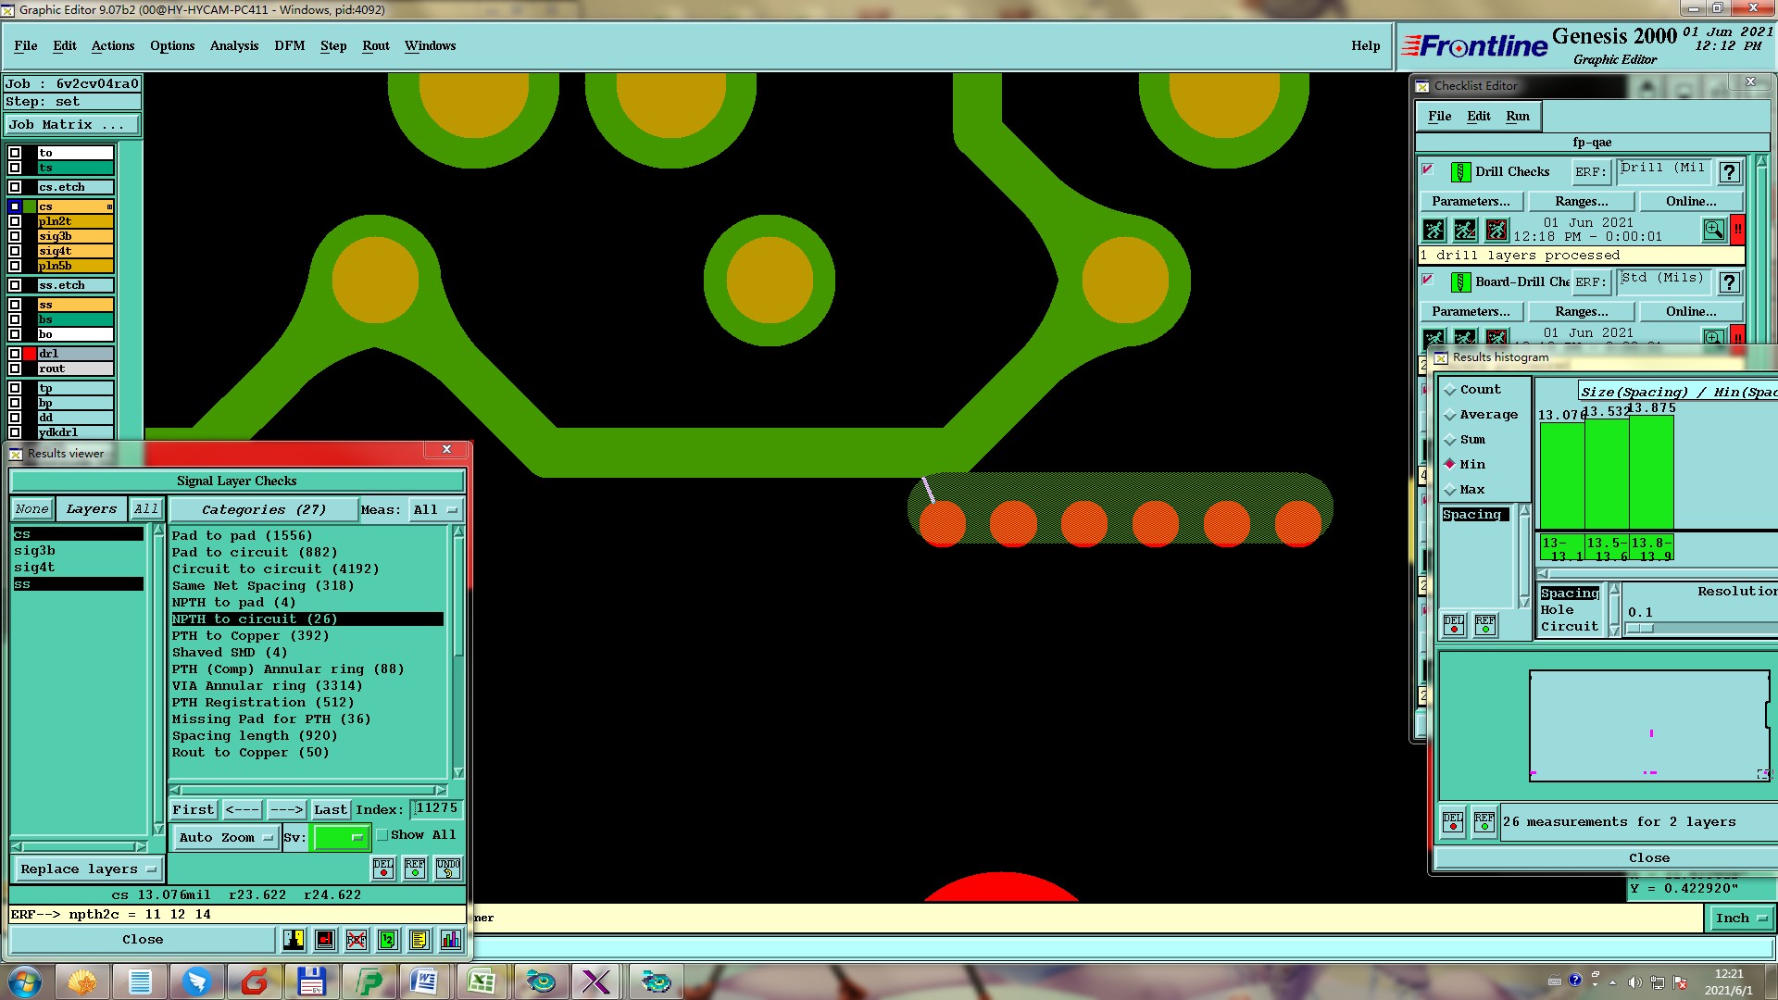Image resolution: width=1778 pixels, height=1000 pixels.
Task: Open the Analysis menu
Action: tap(233, 46)
